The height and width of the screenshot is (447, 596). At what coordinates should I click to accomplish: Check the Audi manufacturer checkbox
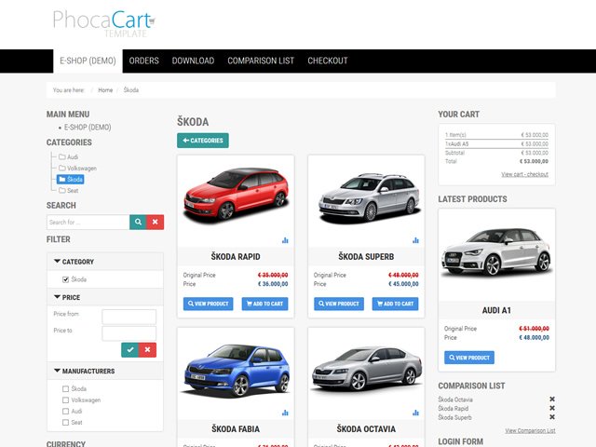click(65, 412)
